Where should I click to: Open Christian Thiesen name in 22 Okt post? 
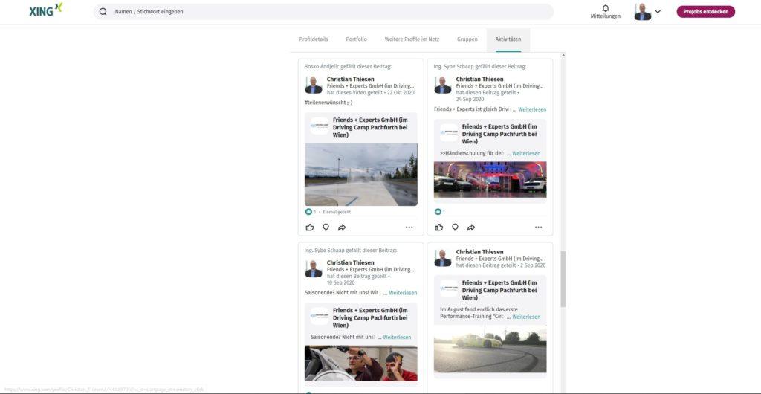tap(351, 79)
